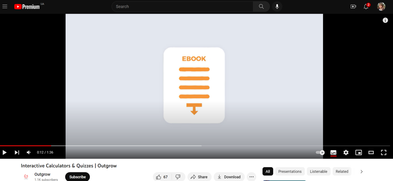Screen dimensions: 393x181
Task: Open video settings gear menu
Action: [346, 152]
